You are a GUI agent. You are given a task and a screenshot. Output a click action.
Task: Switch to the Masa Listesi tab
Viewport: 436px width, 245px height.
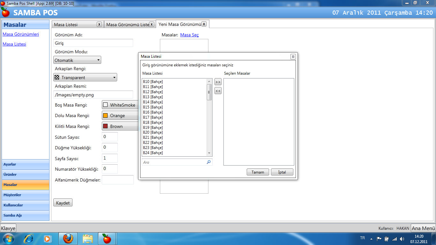74,25
